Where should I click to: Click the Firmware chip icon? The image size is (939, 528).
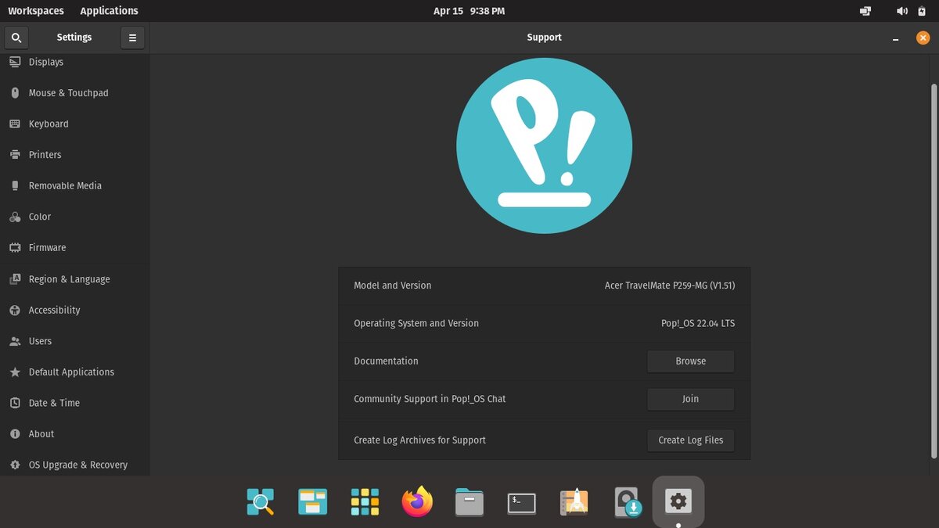click(x=14, y=248)
